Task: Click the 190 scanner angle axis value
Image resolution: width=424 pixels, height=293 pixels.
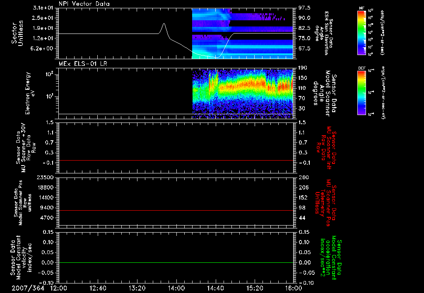Action: coord(303,68)
